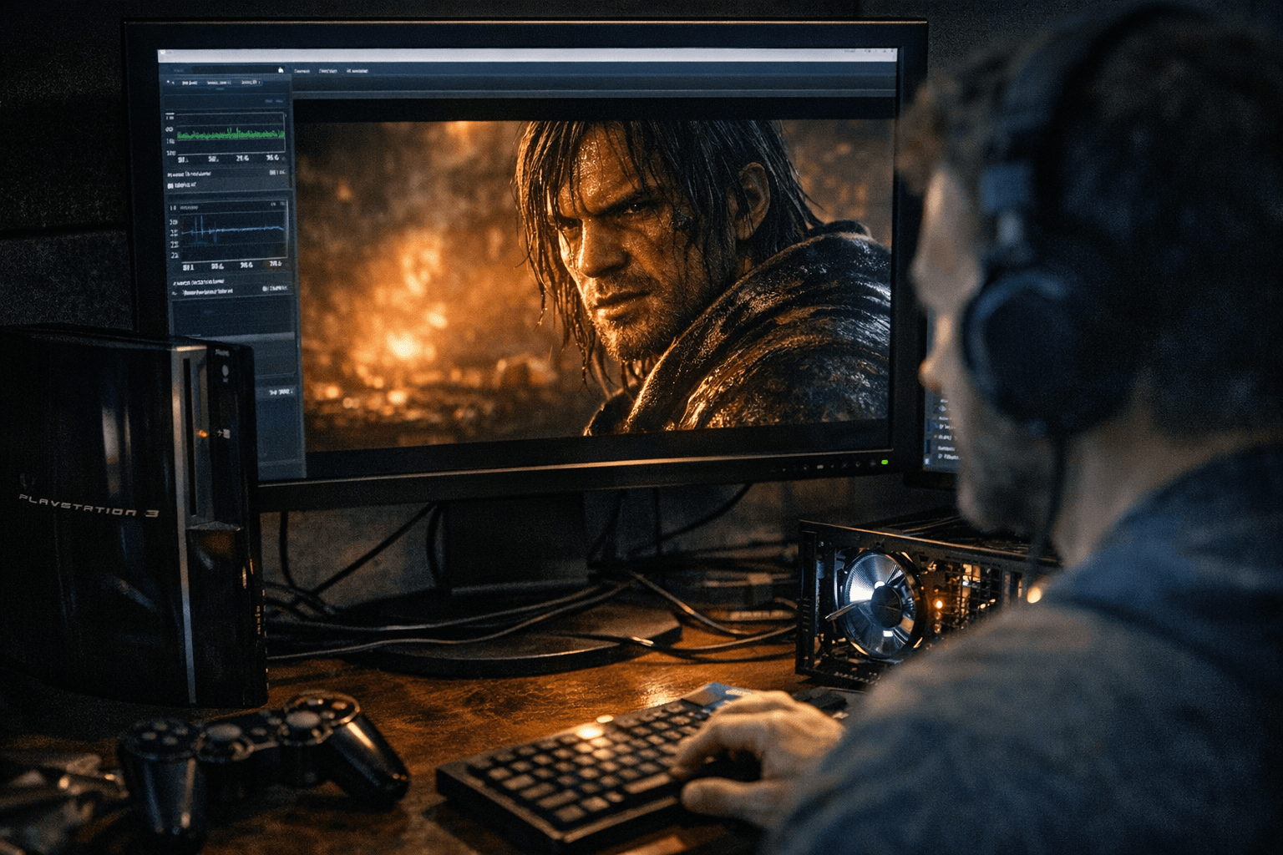The height and width of the screenshot is (855, 1283).
Task: Click the chart icon beside the lower sensor value
Action: click(264, 287)
